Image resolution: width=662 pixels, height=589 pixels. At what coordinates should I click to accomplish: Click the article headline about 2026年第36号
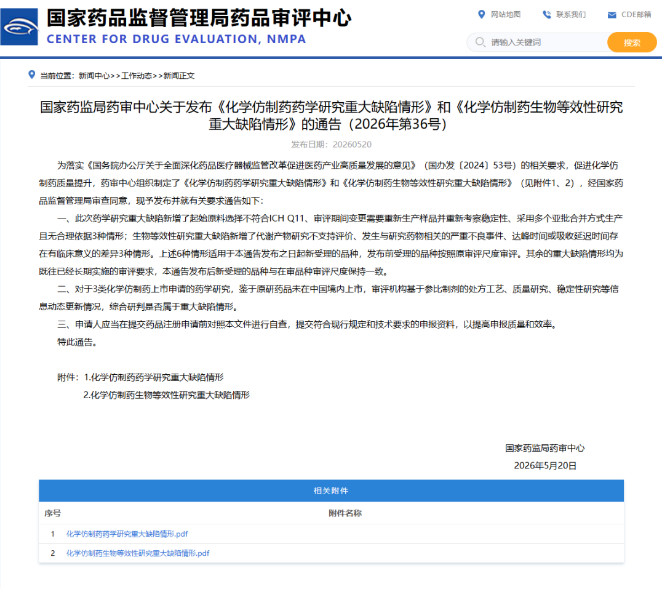[x=332, y=115]
